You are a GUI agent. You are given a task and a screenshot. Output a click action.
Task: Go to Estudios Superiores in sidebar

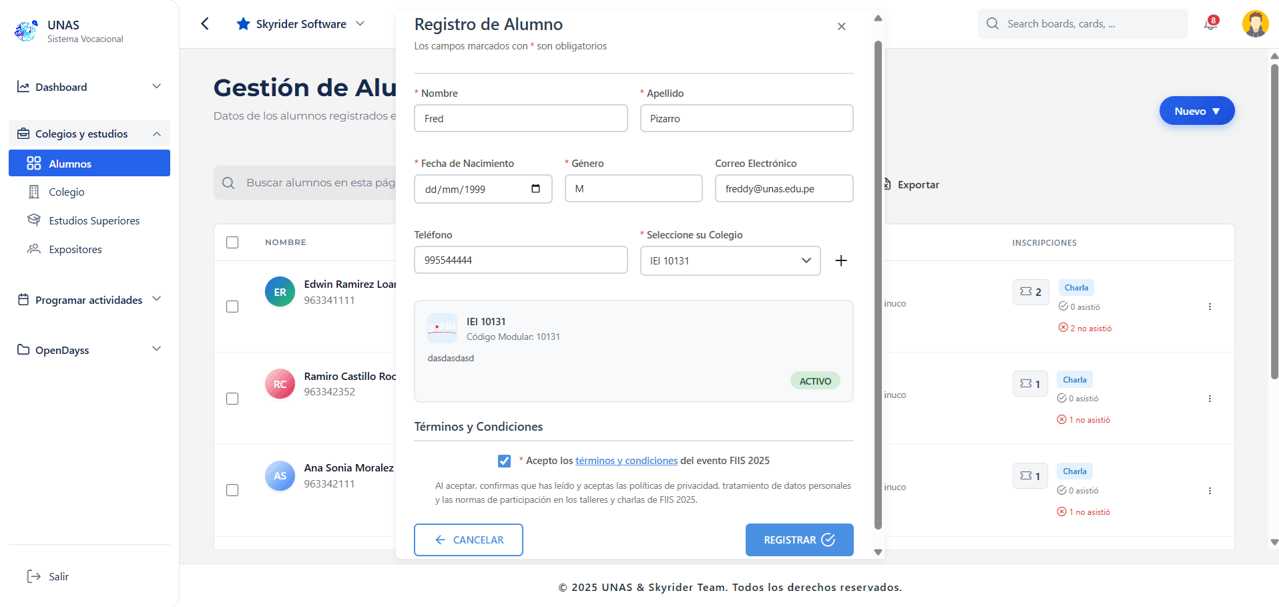click(x=94, y=220)
